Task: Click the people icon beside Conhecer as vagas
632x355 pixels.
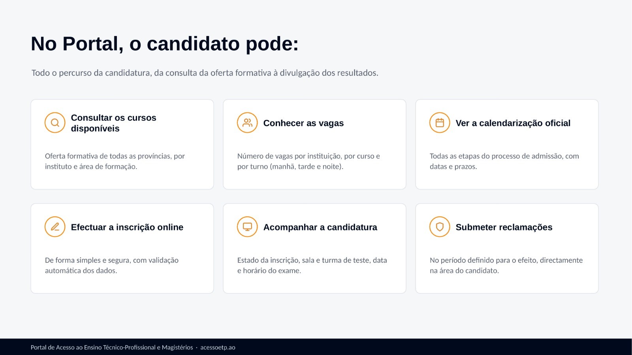Action: [247, 123]
